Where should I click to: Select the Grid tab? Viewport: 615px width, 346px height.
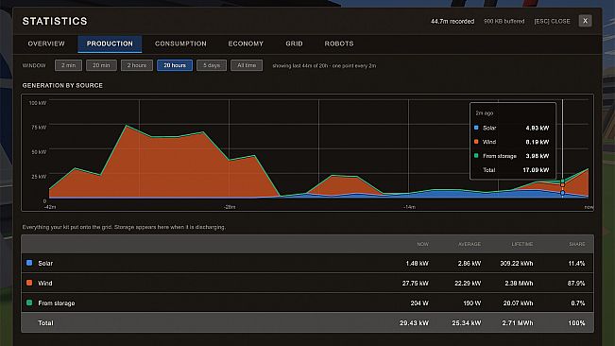[294, 43]
